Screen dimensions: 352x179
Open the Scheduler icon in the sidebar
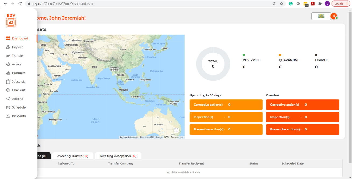point(8,107)
